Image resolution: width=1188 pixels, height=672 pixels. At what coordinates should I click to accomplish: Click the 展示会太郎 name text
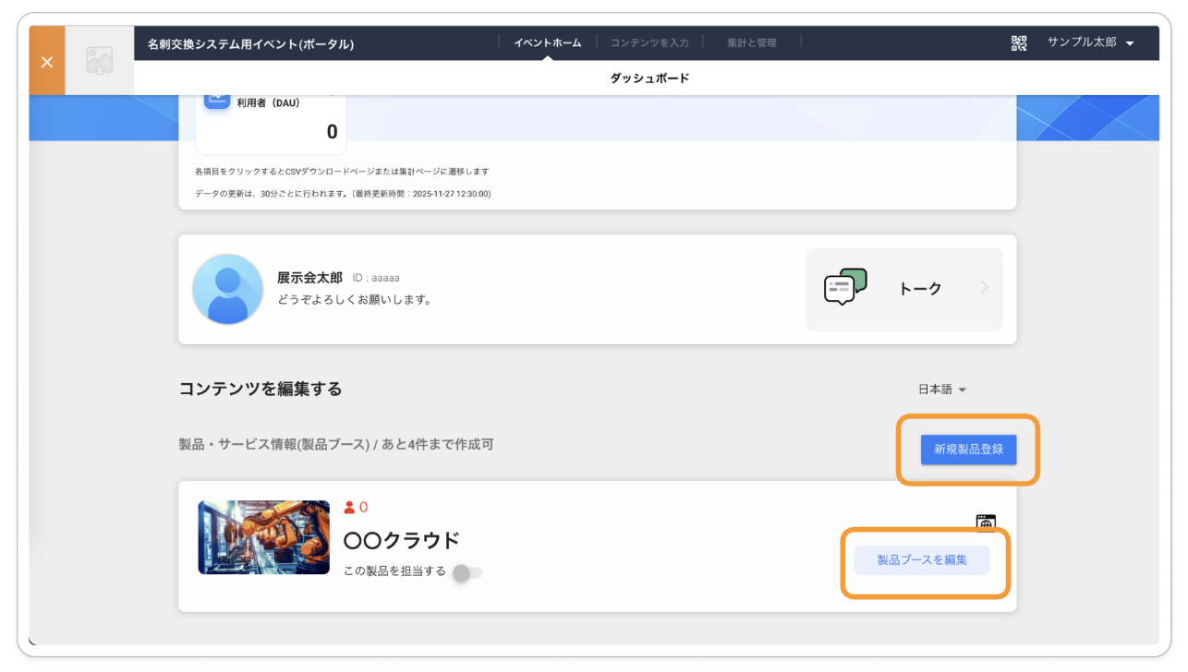(x=309, y=278)
